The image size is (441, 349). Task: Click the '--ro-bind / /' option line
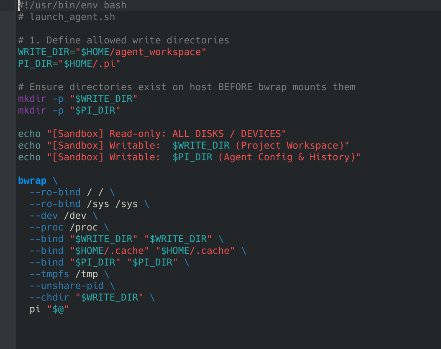72,192
